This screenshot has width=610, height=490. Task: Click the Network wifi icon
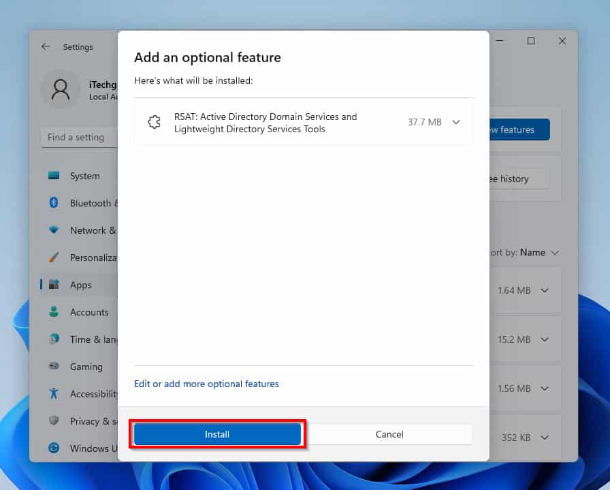pyautogui.click(x=54, y=230)
